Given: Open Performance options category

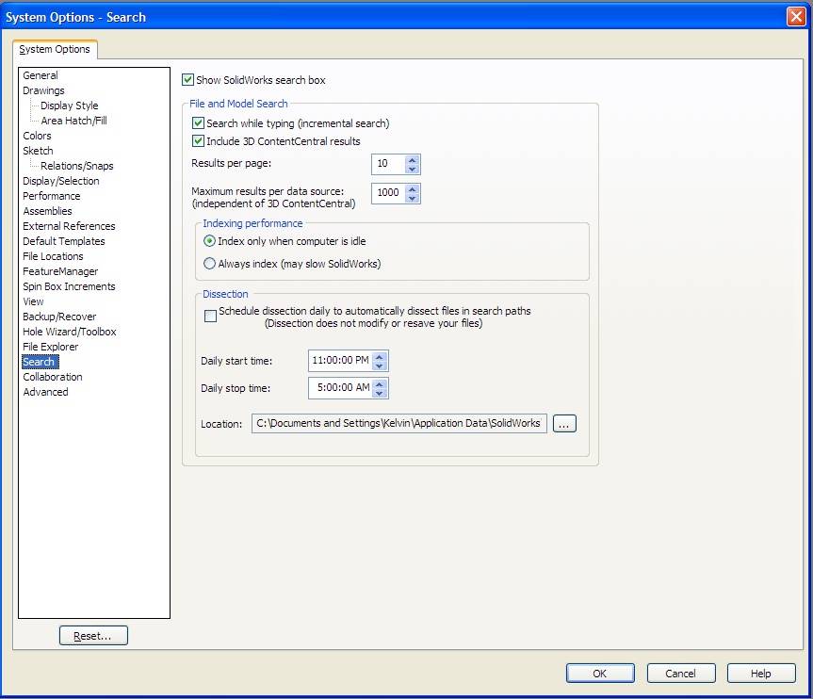Looking at the screenshot, I should [x=52, y=196].
